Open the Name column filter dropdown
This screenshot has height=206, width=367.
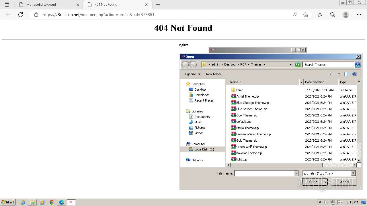pyautogui.click(x=301, y=82)
